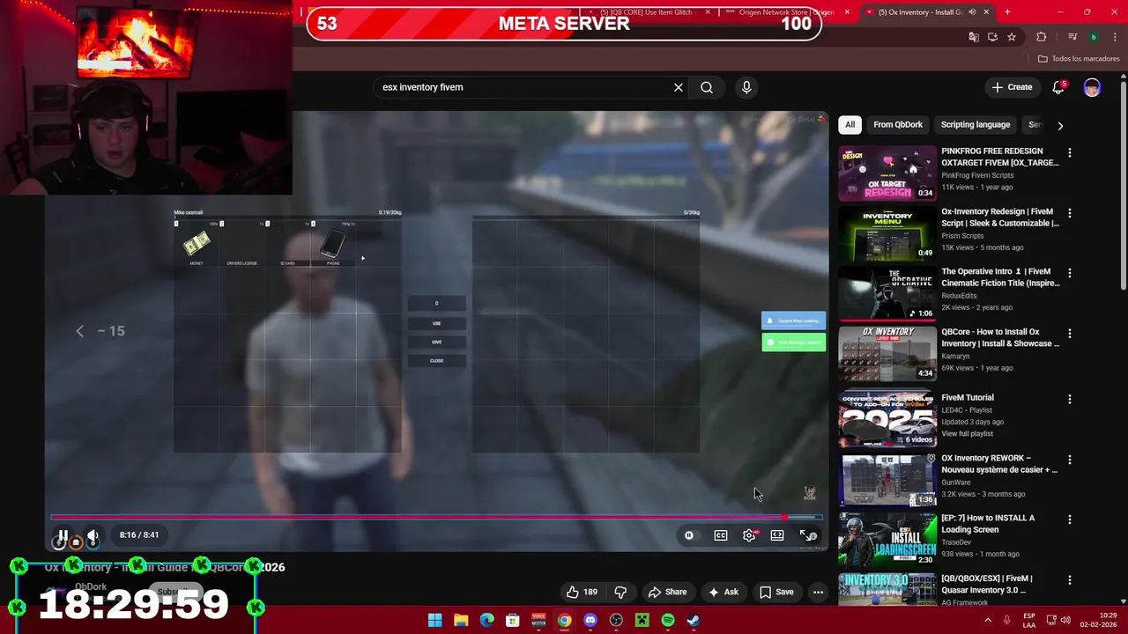
Task: Open the Chrome extensions puzzle icon
Action: point(1042,37)
